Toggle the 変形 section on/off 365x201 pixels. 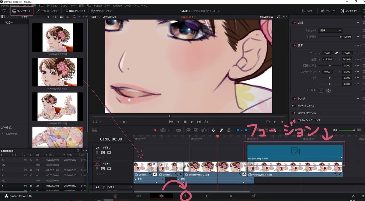(294, 45)
